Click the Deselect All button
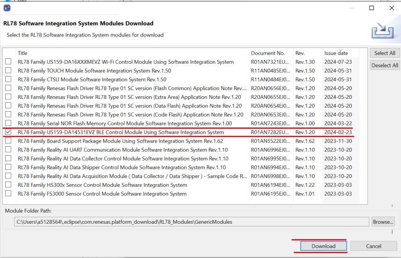 tap(385, 65)
